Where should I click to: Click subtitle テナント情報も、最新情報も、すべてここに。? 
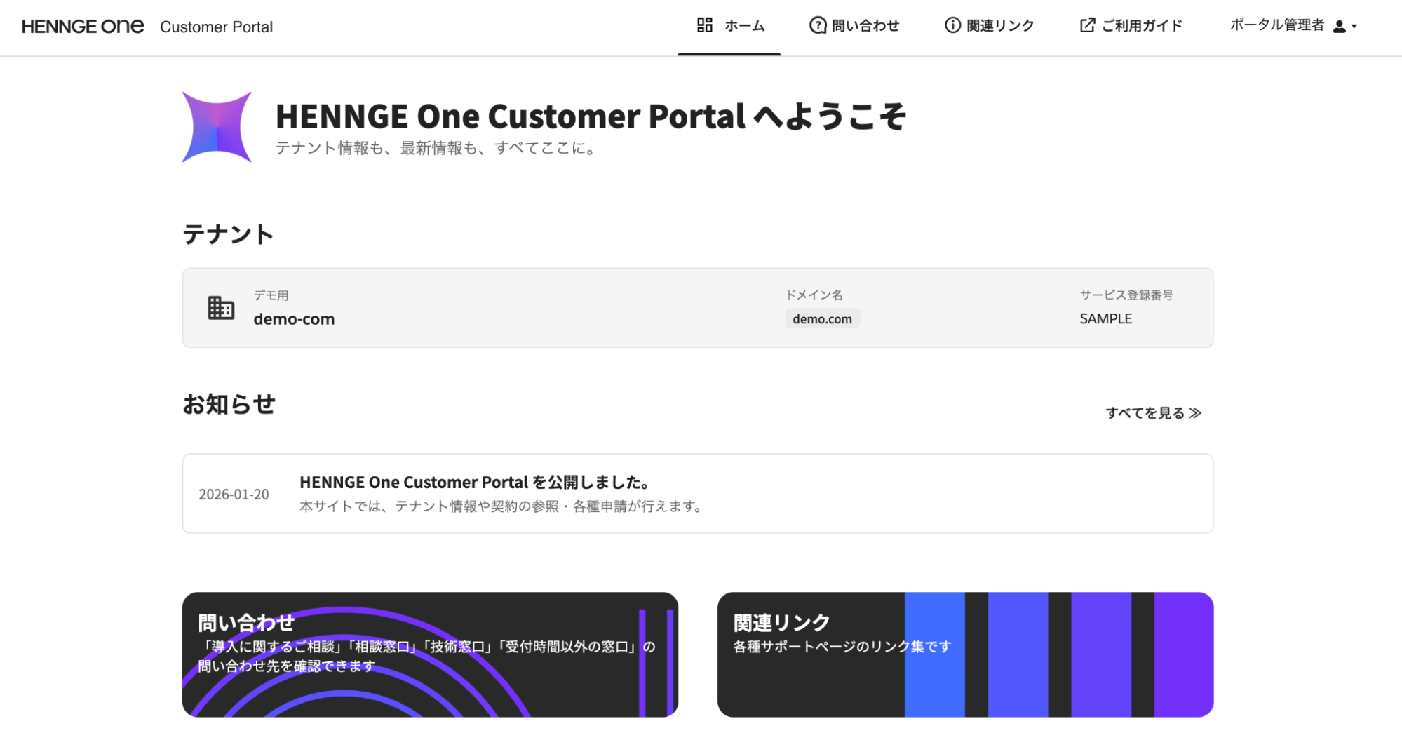(436, 149)
